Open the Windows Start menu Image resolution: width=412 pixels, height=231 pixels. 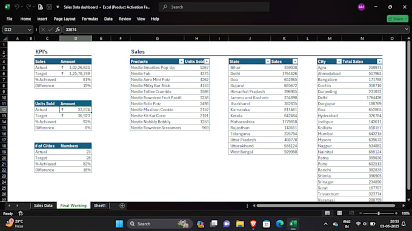click(119, 224)
